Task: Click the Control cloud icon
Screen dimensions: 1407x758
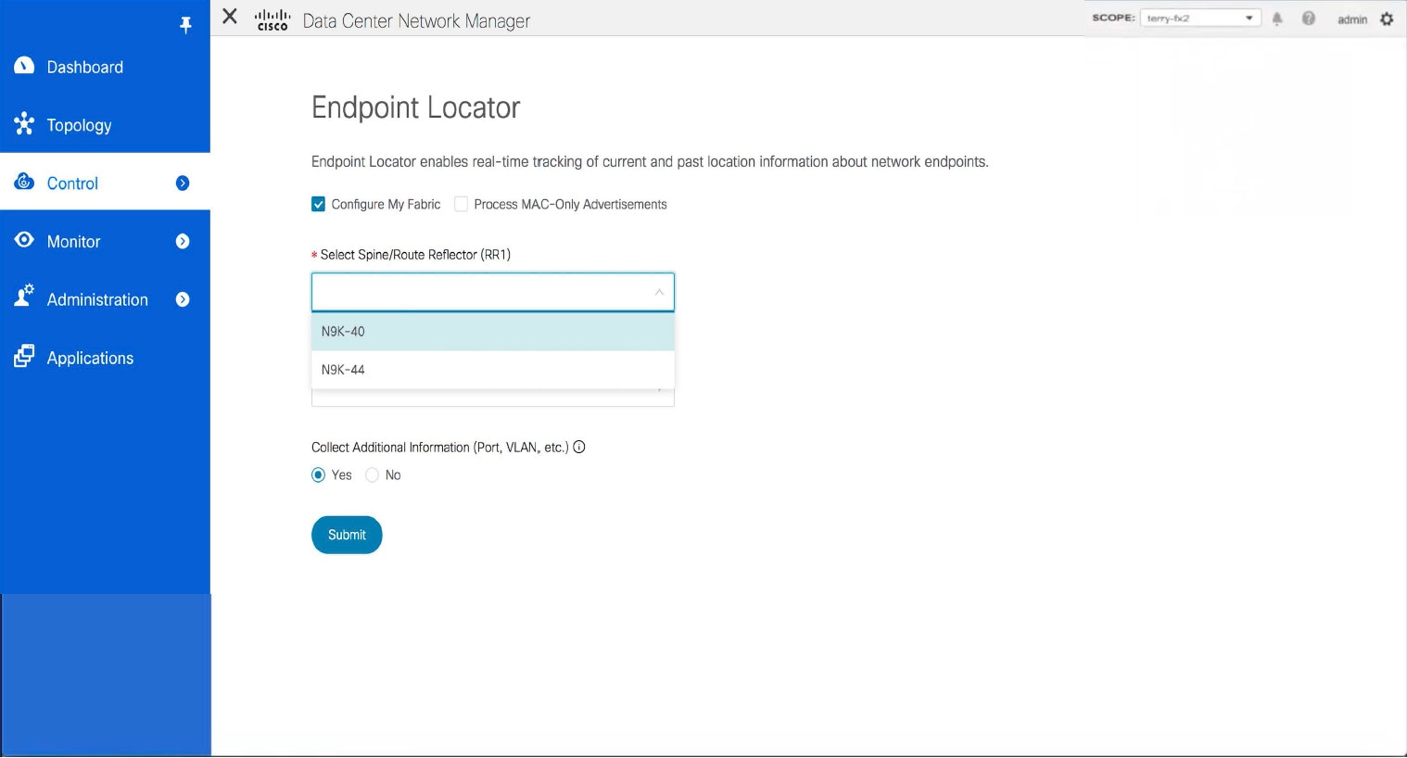Action: (x=24, y=182)
